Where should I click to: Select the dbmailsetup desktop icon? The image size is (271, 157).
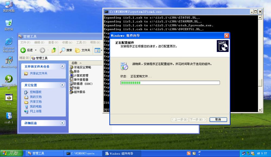9,62
